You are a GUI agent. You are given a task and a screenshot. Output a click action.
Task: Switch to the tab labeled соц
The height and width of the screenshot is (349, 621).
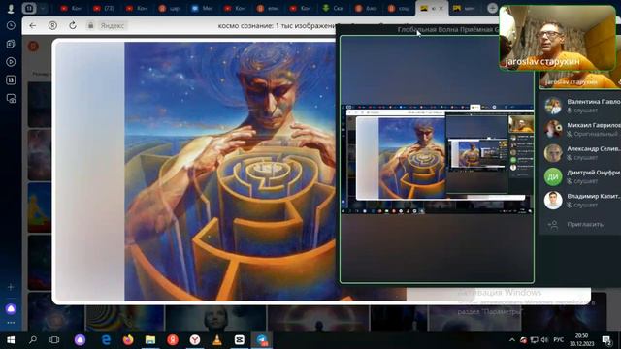coord(398,9)
